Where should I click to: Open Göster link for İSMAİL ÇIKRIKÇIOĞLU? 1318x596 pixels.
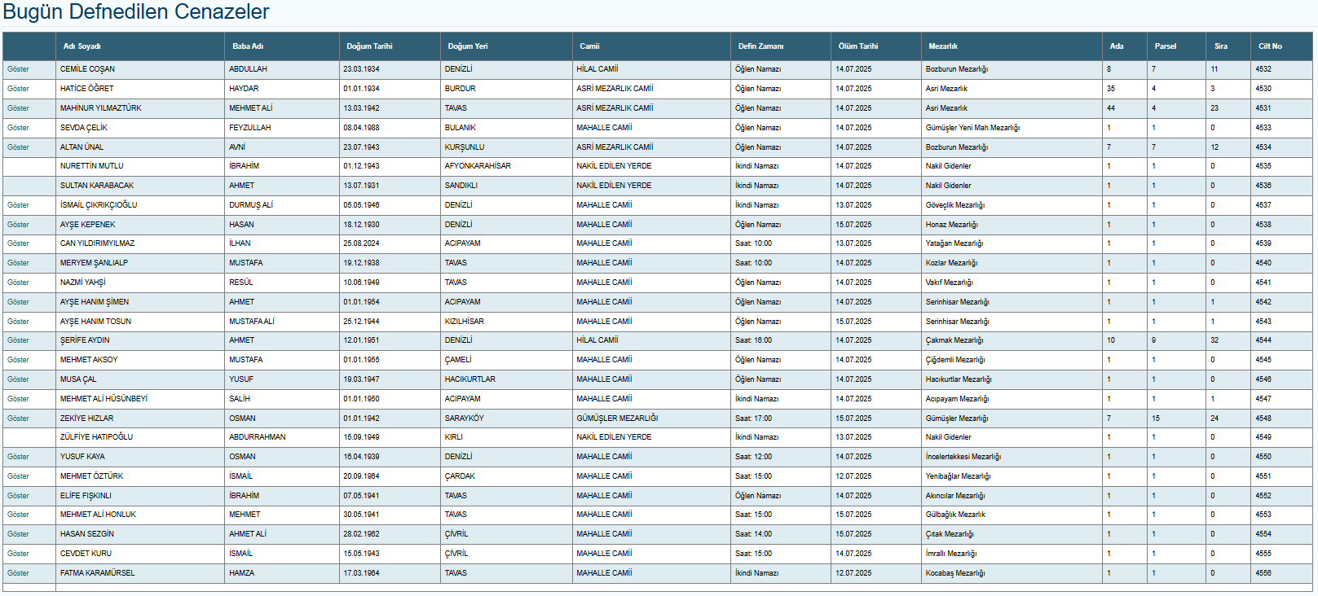pyautogui.click(x=18, y=205)
